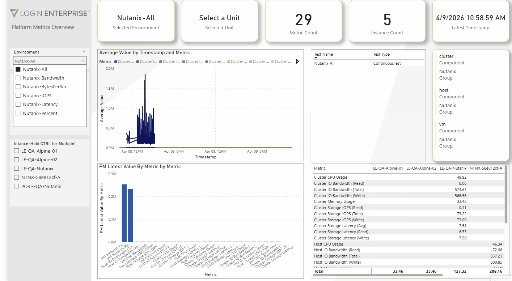
Task: Select the Cluster Storage IOPS (Write) row
Action: point(409,220)
